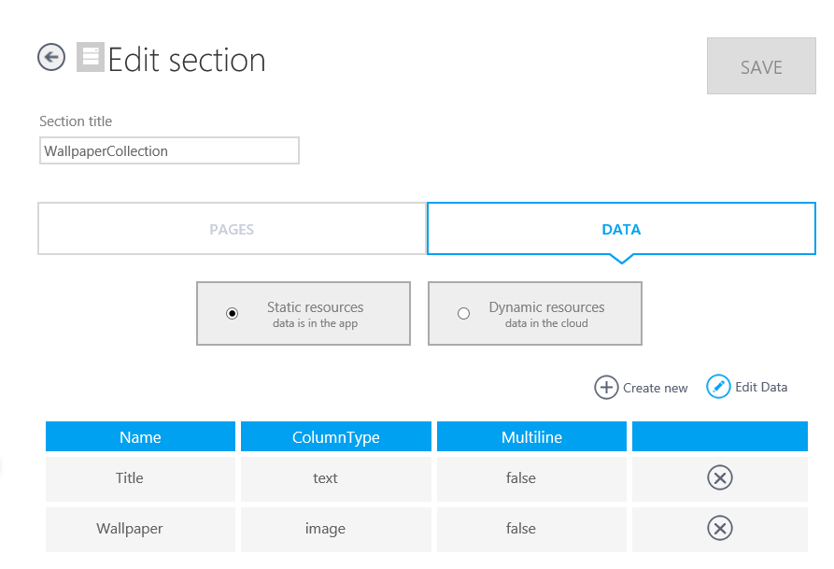
Task: Focus the Section title input field
Action: coord(169,150)
